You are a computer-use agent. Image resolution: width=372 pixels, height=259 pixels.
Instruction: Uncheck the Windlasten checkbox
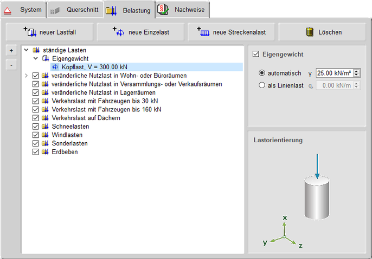pos(36,135)
